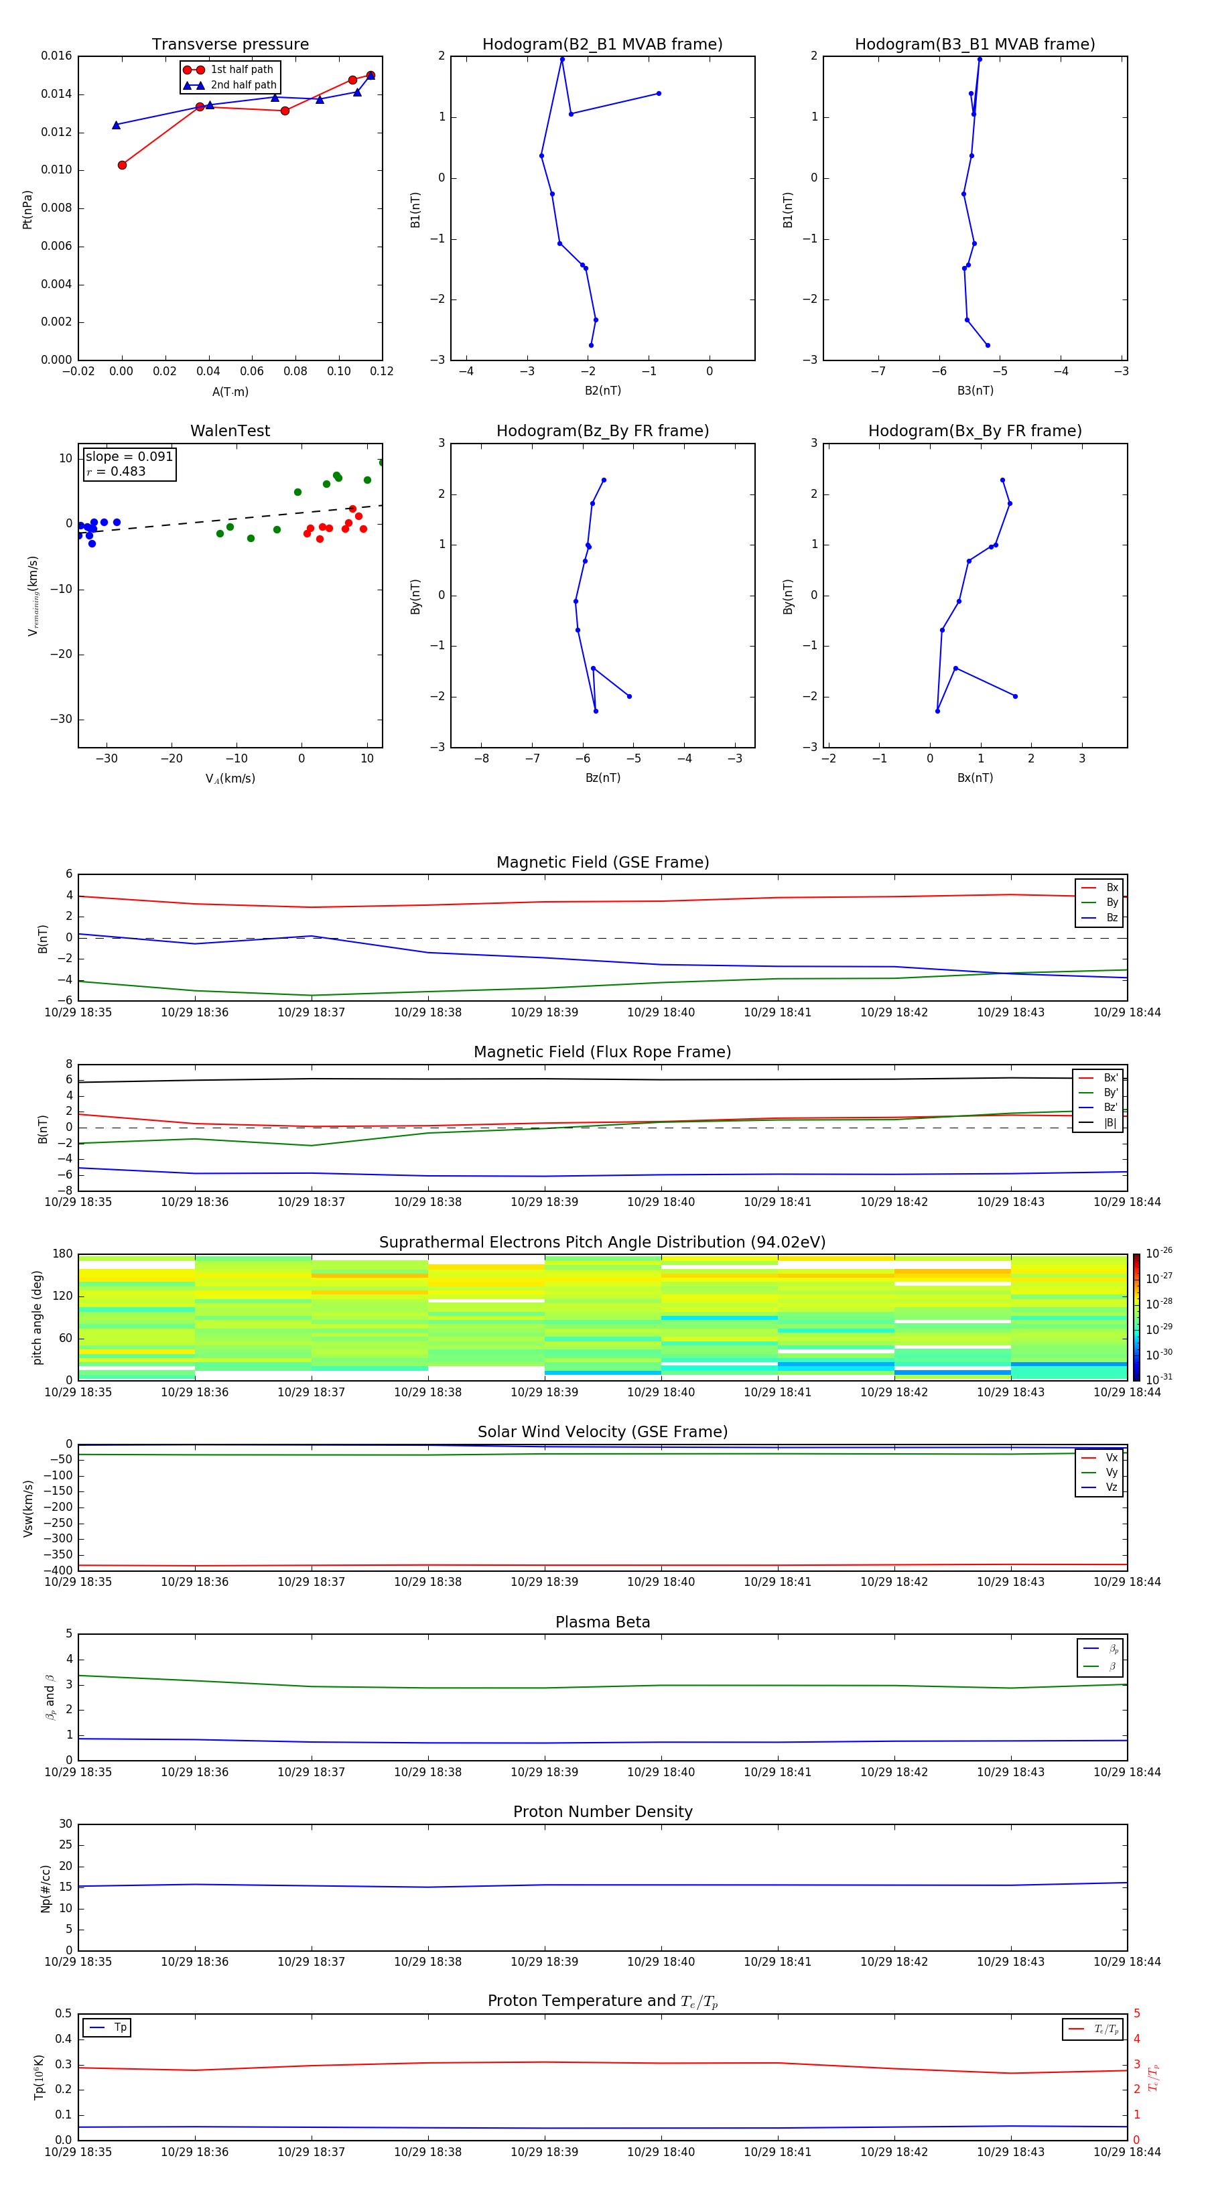Click the "B3(nT)" x-axis label
This screenshot has height=2211, width=1206.
tap(975, 391)
